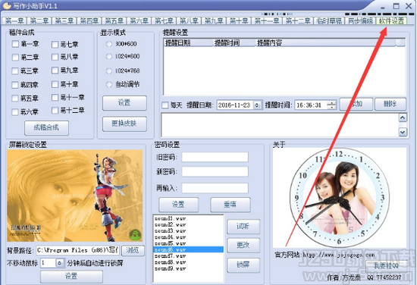417x285 pixels.
Task: Select the 软件设置 tab
Action: click(391, 20)
